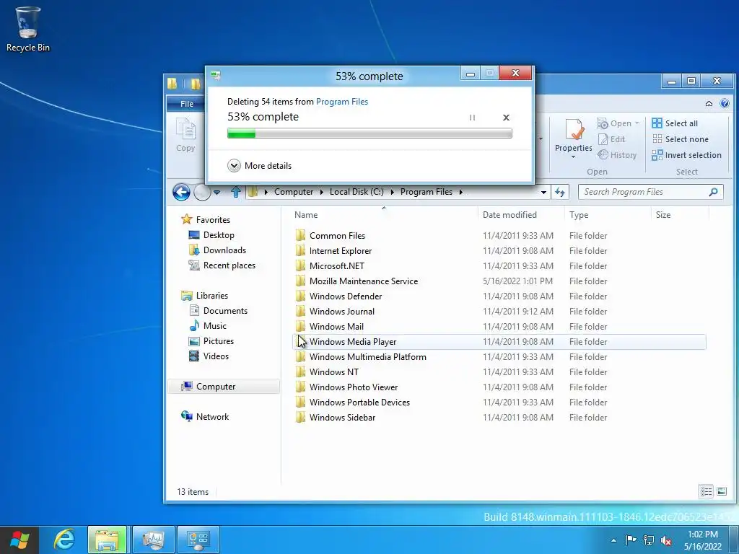The width and height of the screenshot is (739, 554).
Task: Select Libraries in navigation pane
Action: pyautogui.click(x=204, y=295)
